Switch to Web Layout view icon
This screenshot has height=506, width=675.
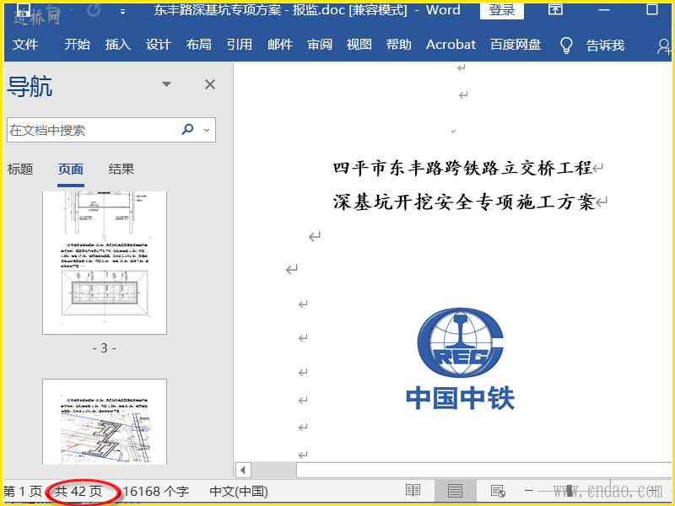click(498, 491)
